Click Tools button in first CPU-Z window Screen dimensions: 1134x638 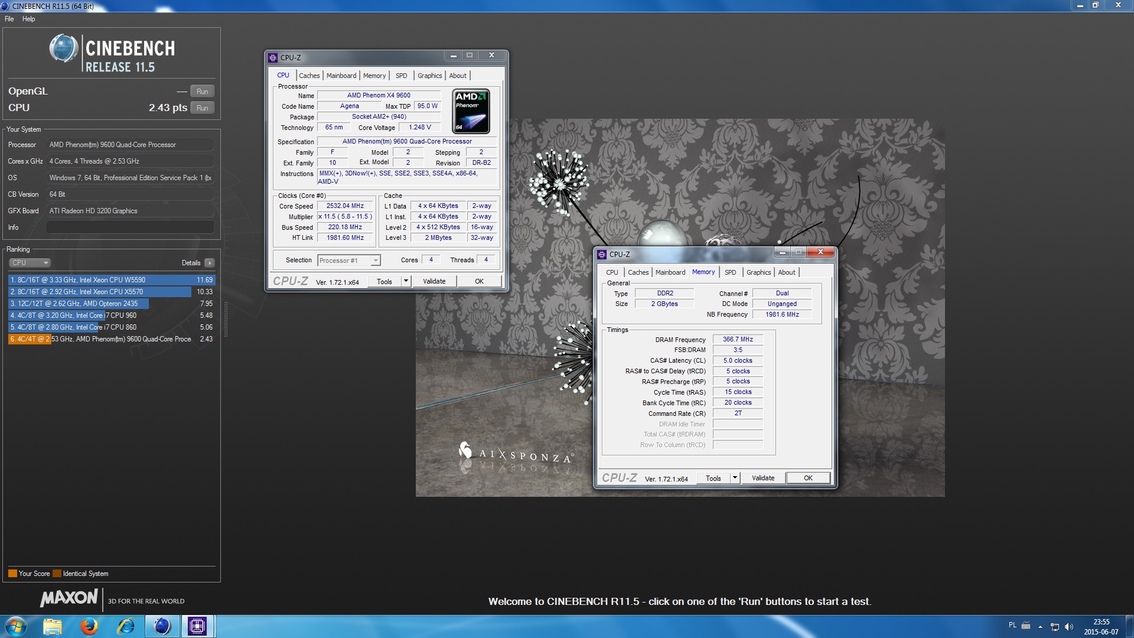pyautogui.click(x=384, y=281)
